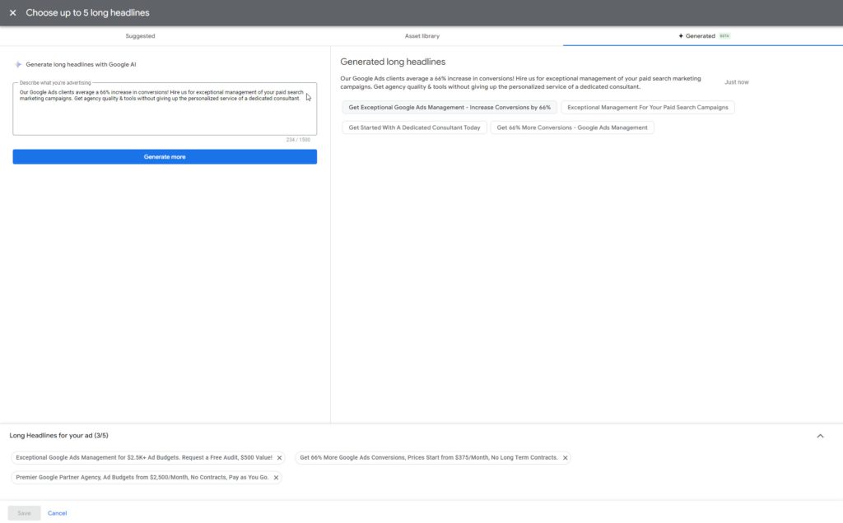
Task: Click the 'Just now' timestamp
Action: point(736,82)
